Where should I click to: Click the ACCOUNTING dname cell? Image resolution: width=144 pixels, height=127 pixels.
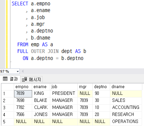click(126, 108)
